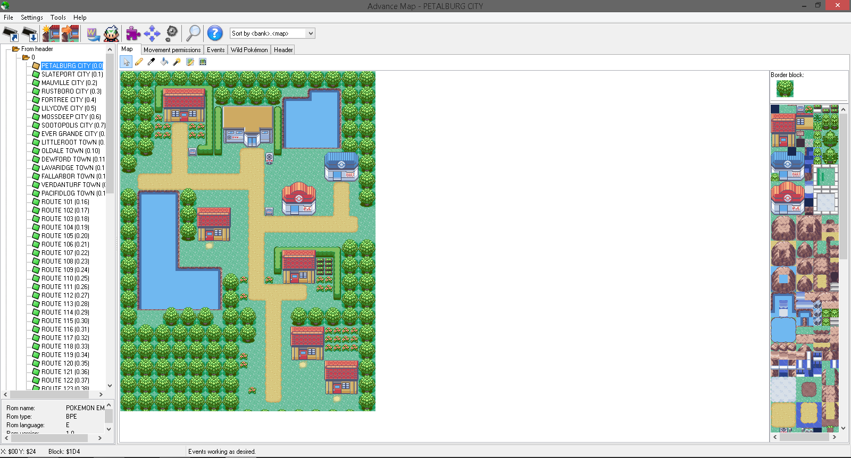
Task: Select FORTREE CITY (0.4) map
Action: [x=69, y=100]
